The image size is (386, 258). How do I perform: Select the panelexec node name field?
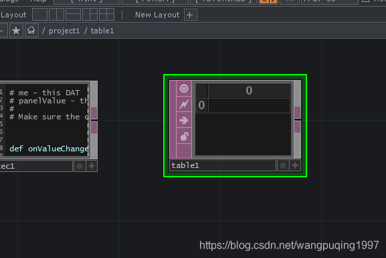[x=36, y=166]
